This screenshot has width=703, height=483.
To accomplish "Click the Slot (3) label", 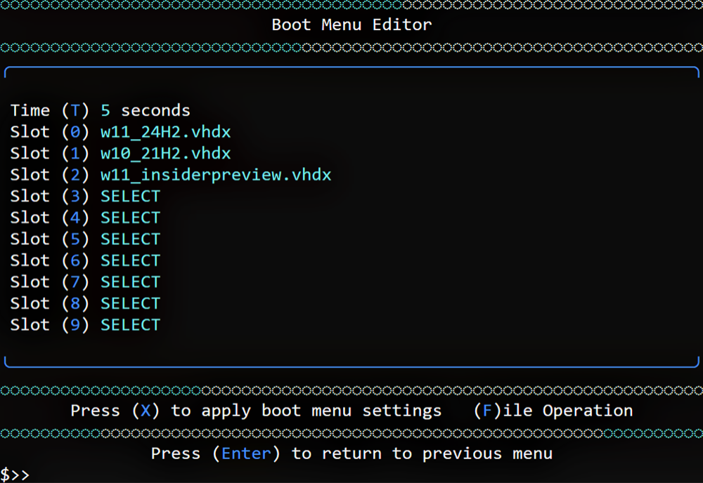I will (x=50, y=196).
